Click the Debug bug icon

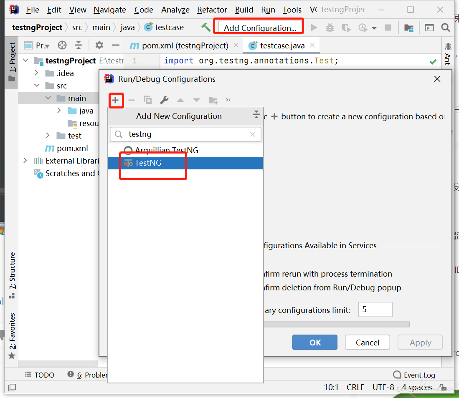click(330, 28)
